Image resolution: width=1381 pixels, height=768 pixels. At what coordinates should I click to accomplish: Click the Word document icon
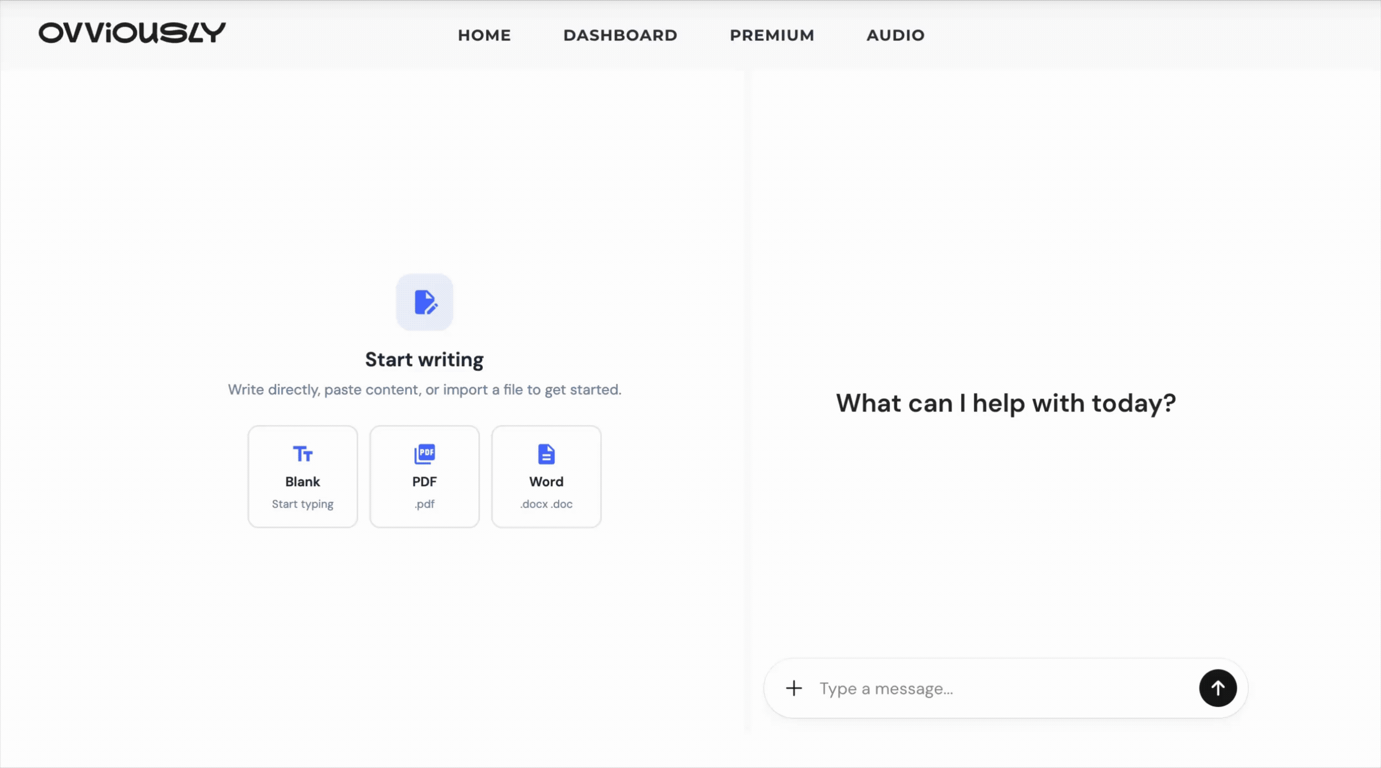(x=546, y=454)
